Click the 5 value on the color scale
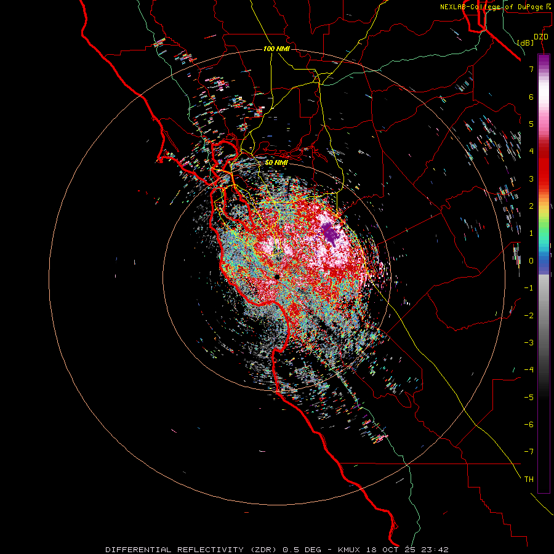The height and width of the screenshot is (554, 554). tap(531, 124)
